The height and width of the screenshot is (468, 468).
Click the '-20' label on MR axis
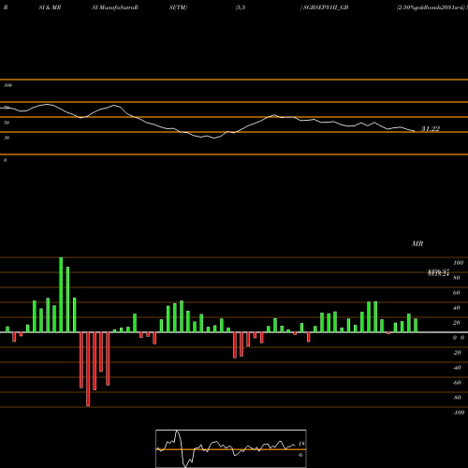point(457,353)
